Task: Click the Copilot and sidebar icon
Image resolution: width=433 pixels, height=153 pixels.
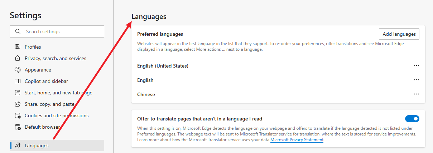Action: pos(18,81)
